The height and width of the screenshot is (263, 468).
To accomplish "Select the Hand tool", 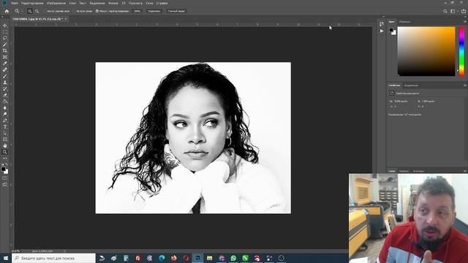I will tap(5, 145).
